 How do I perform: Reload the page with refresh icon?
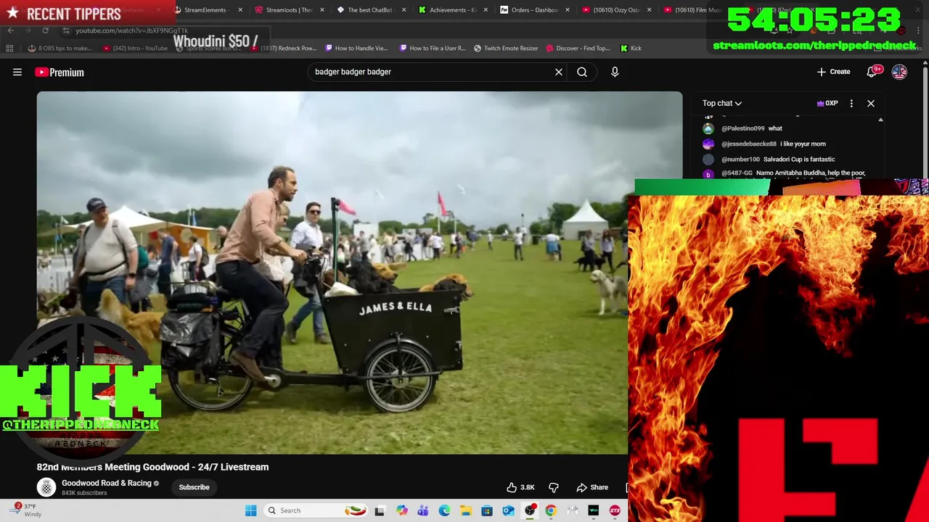click(x=45, y=30)
